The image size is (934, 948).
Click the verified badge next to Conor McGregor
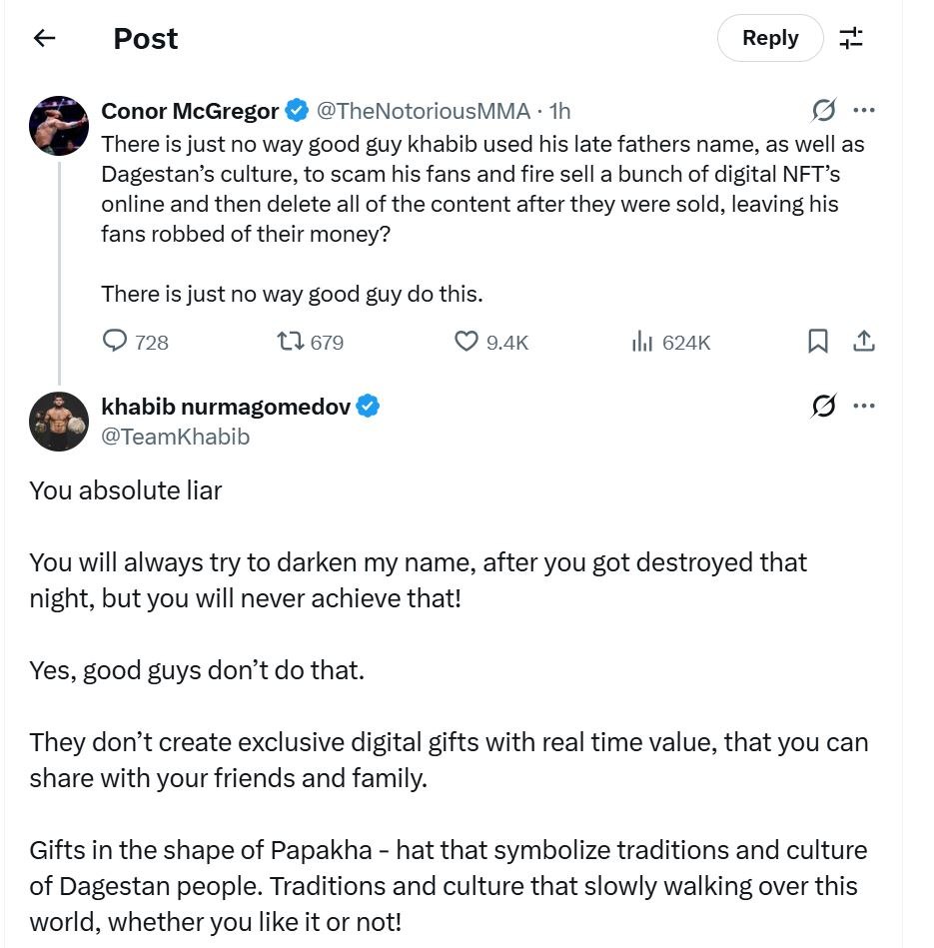click(295, 111)
